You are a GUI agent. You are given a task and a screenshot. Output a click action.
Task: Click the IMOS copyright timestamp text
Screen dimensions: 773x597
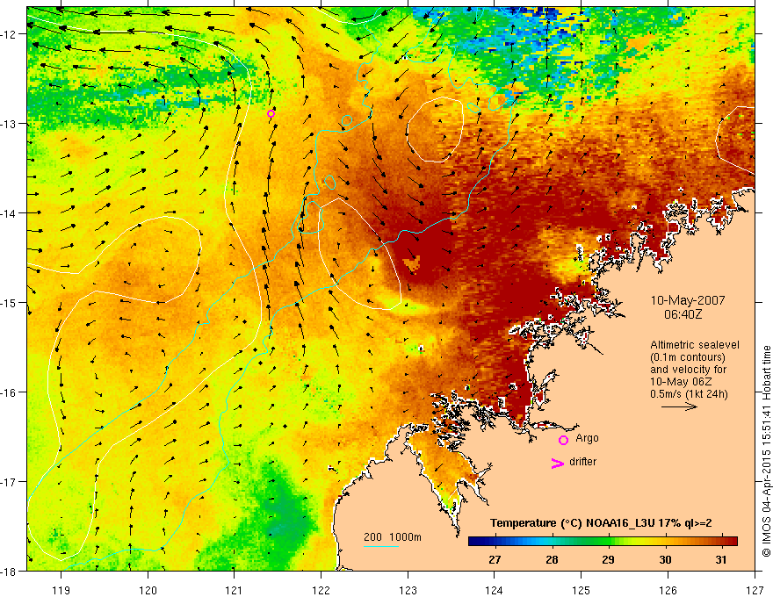click(766, 451)
